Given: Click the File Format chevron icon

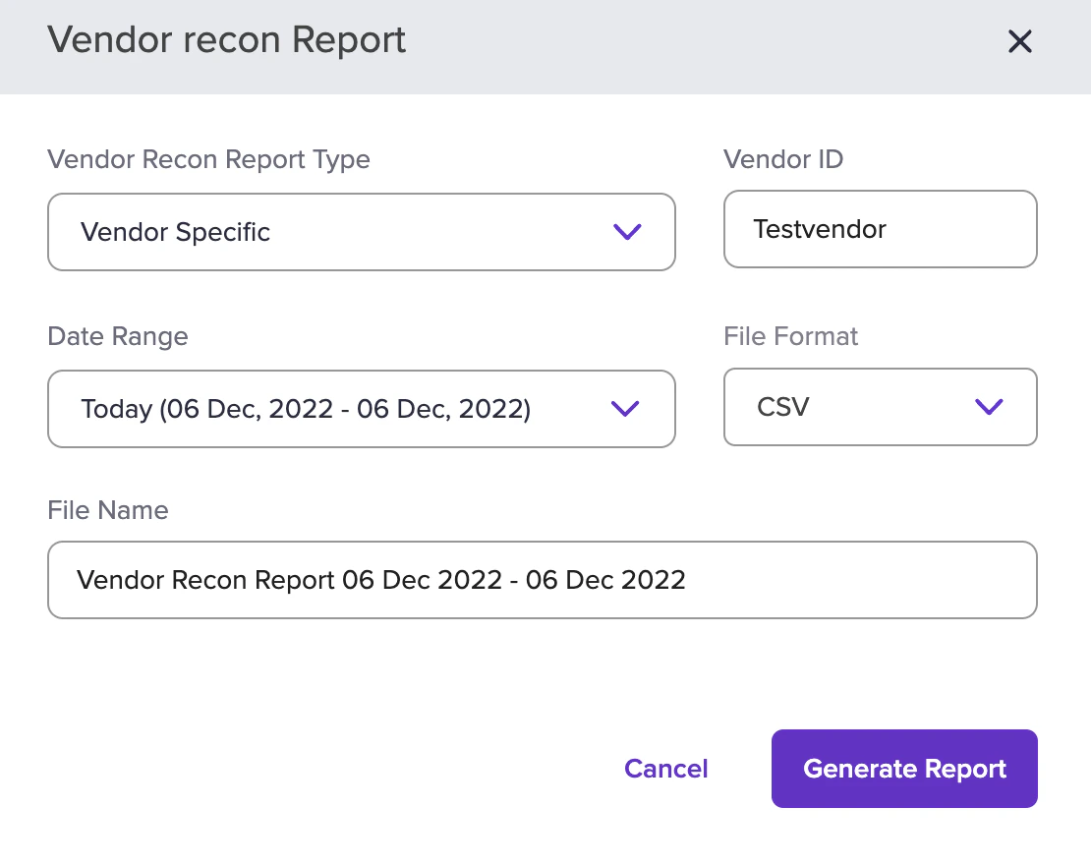Looking at the screenshot, I should click(x=989, y=407).
